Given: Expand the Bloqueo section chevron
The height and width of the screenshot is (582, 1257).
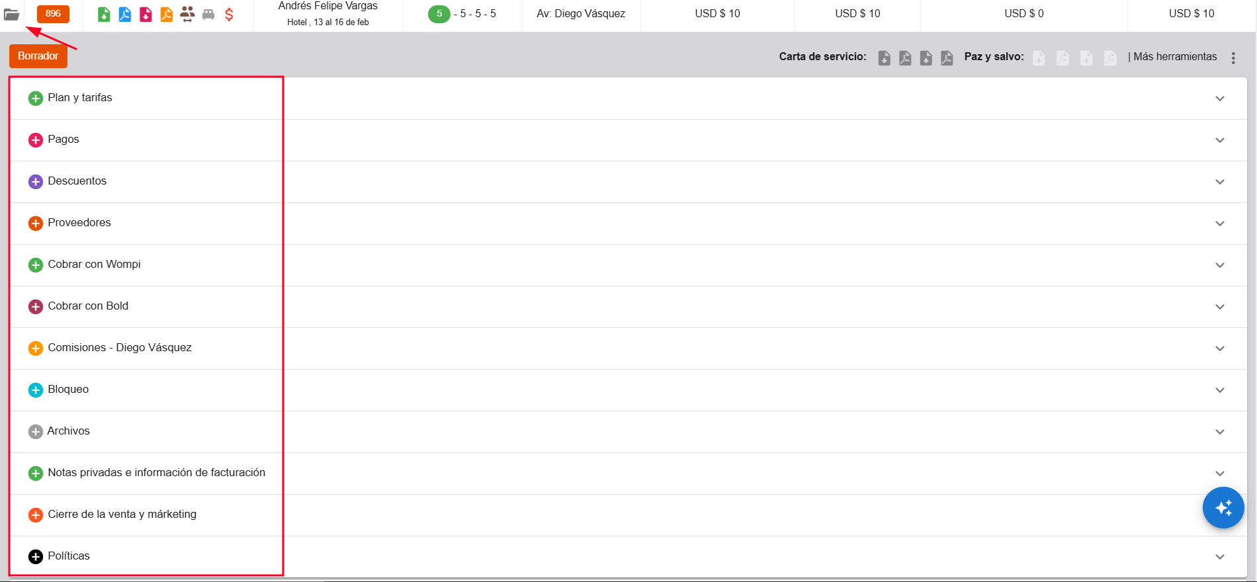Looking at the screenshot, I should (x=1219, y=390).
